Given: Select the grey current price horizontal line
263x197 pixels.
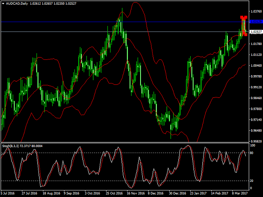Looking at the screenshot, I should tap(125, 32).
